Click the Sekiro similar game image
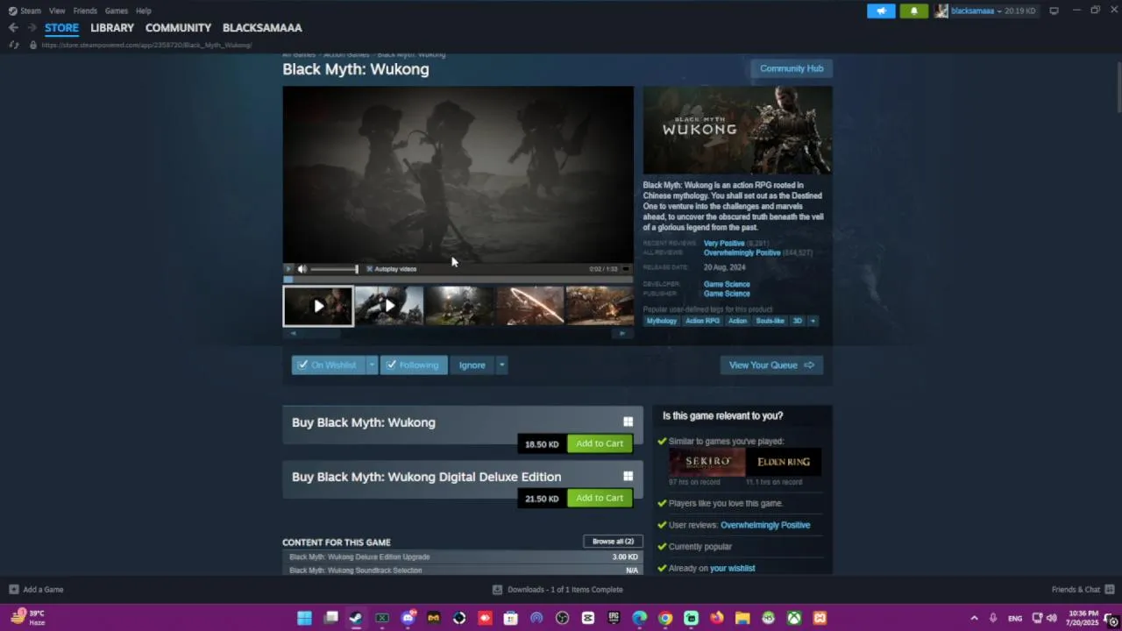This screenshot has height=631, width=1122. (x=707, y=462)
